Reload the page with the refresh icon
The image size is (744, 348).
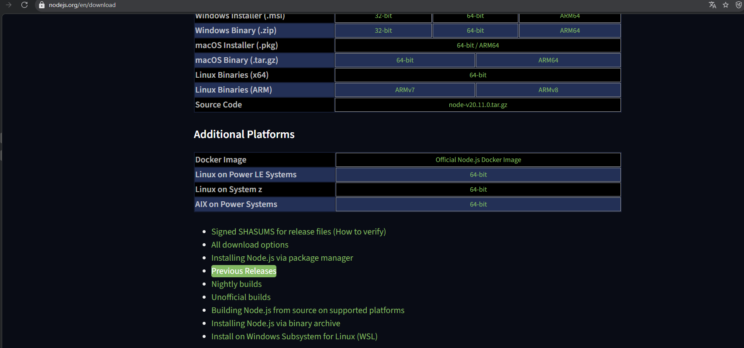24,5
